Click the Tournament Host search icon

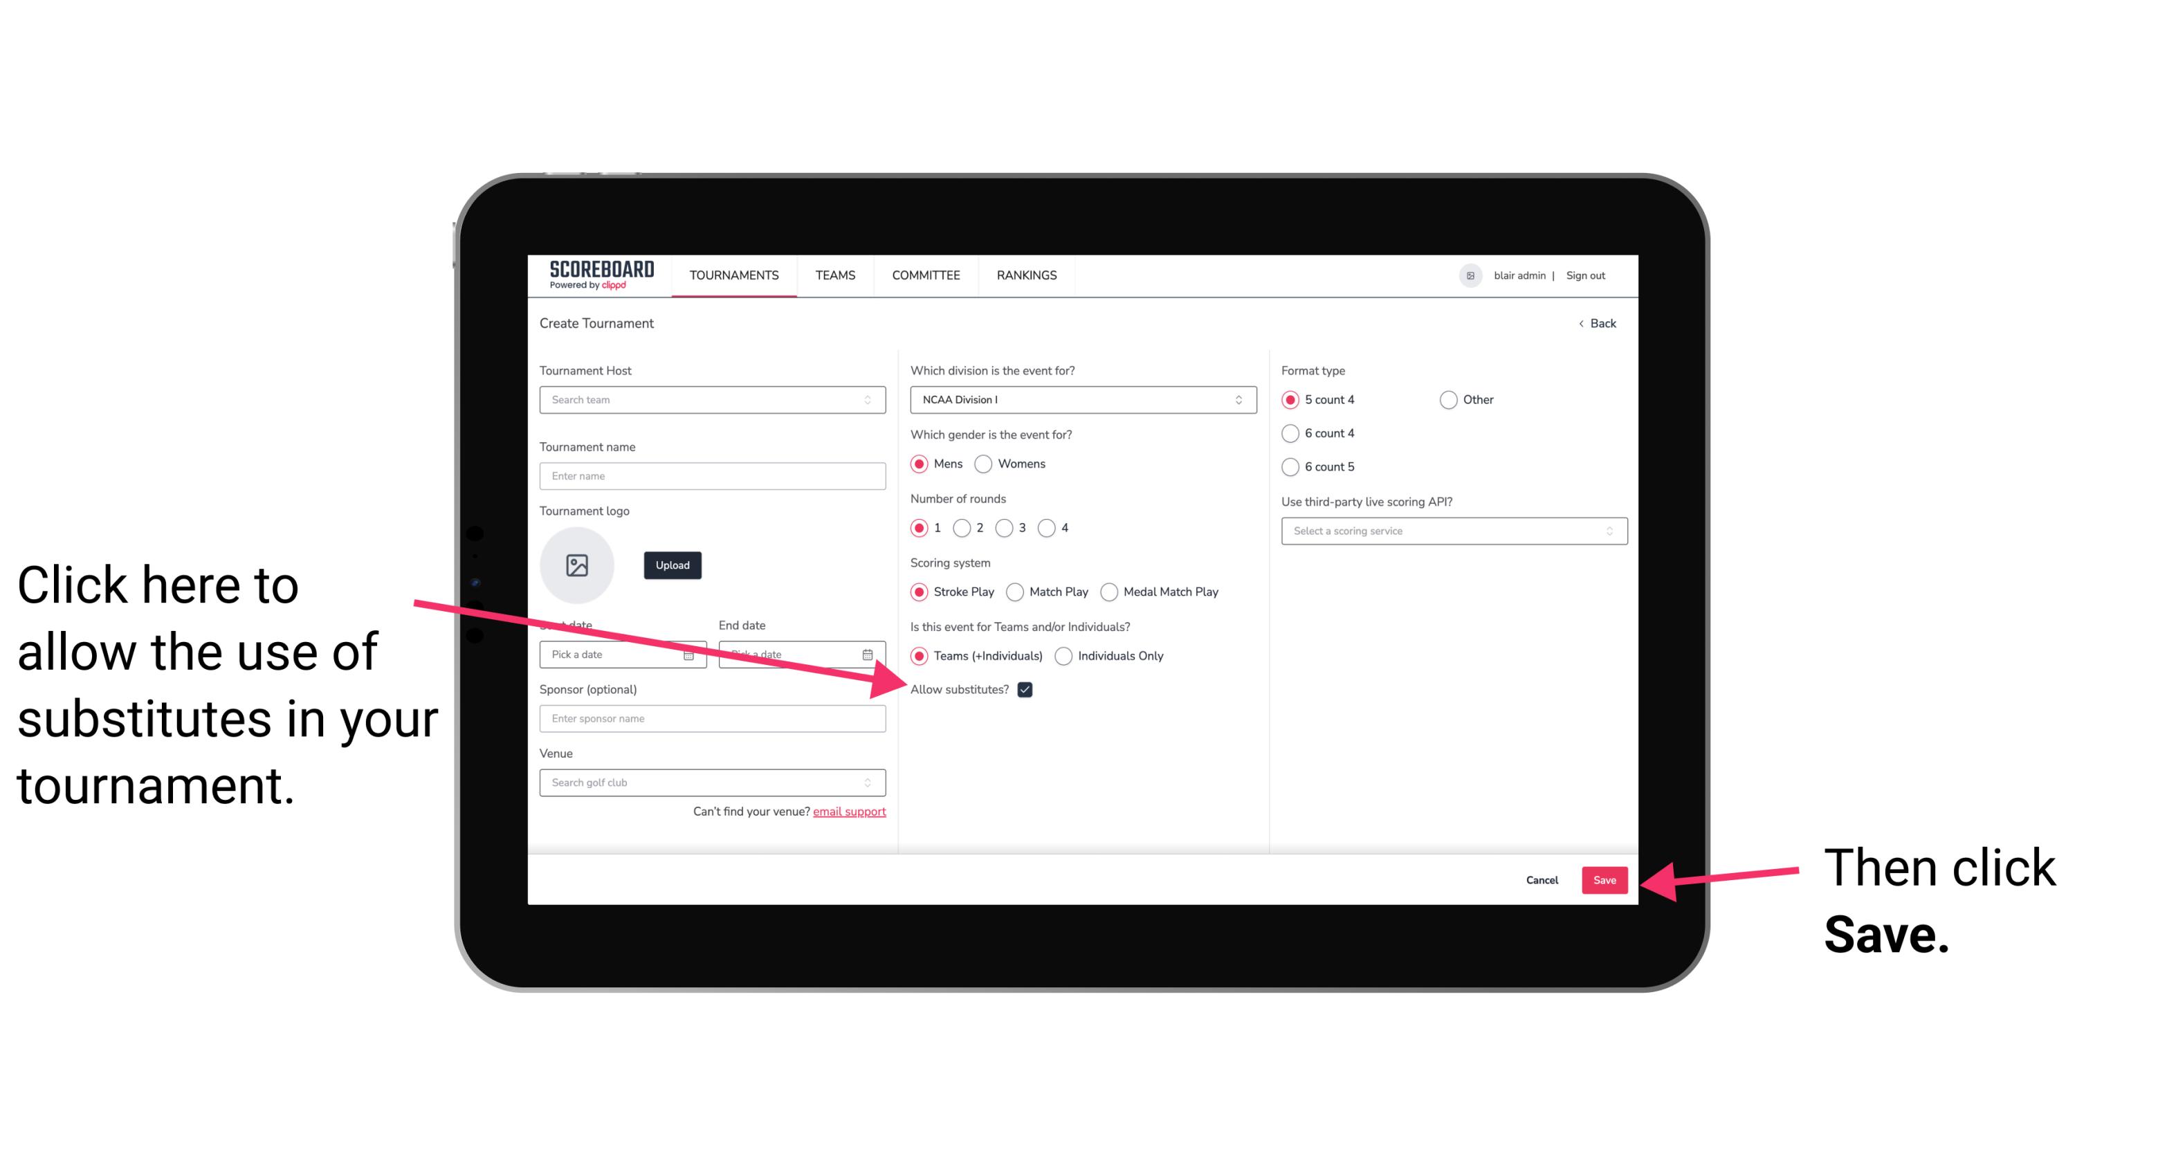pyautogui.click(x=873, y=401)
